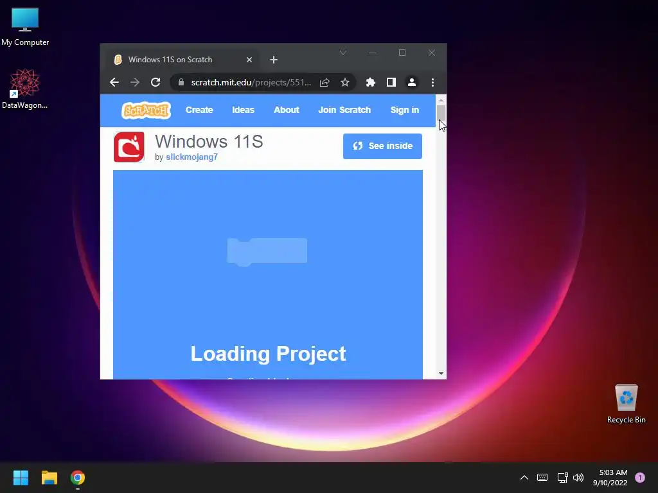
Task: Open the Chrome profile avatar
Action: (412, 82)
